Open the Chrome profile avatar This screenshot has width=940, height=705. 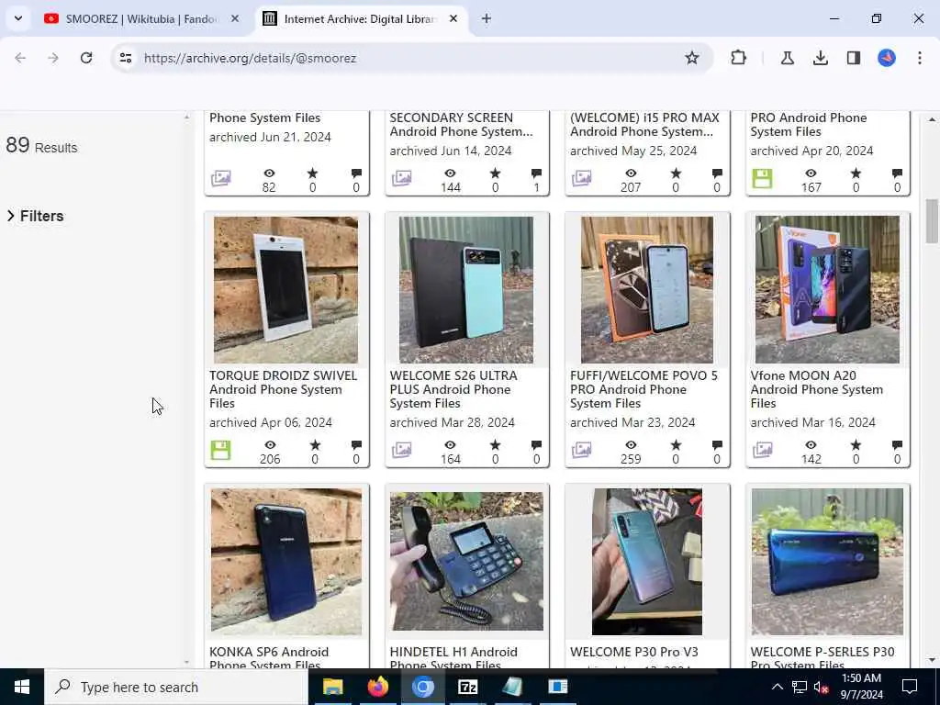pyautogui.click(x=887, y=58)
